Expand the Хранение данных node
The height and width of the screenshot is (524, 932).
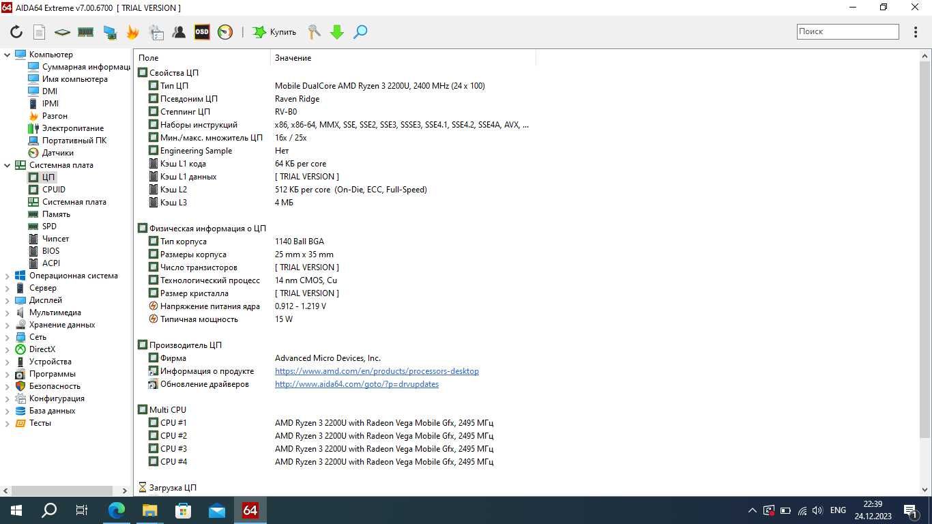8,325
